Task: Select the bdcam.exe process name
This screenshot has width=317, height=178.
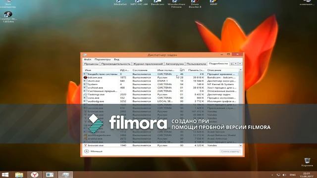Action: [x=95, y=78]
